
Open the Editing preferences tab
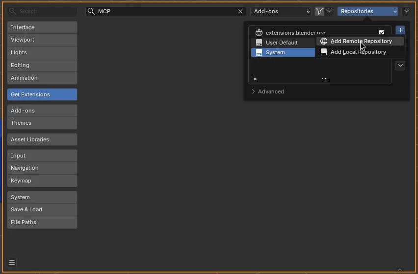point(42,65)
